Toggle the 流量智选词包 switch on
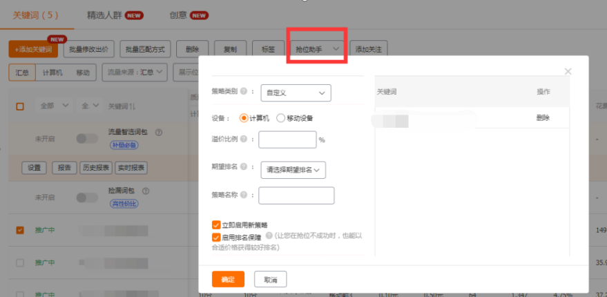This screenshot has height=297, width=607. (87, 138)
